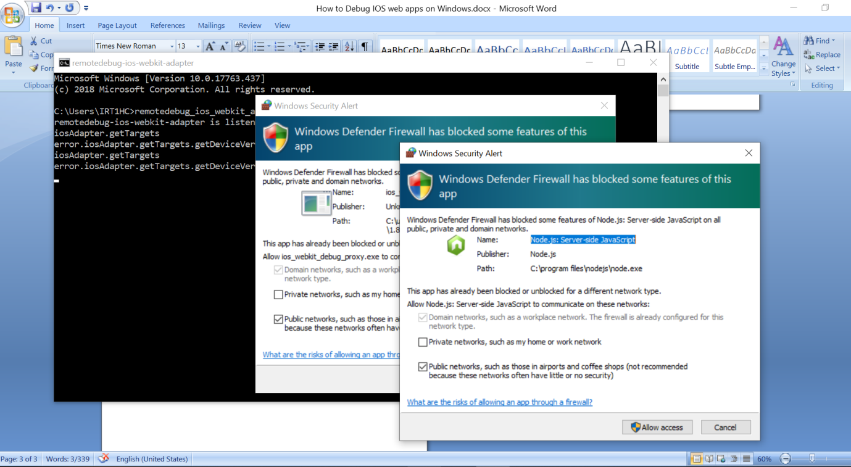Click Domain networks checkbox in ios_webkit_debug_proxy alert
The height and width of the screenshot is (467, 851).
[278, 270]
